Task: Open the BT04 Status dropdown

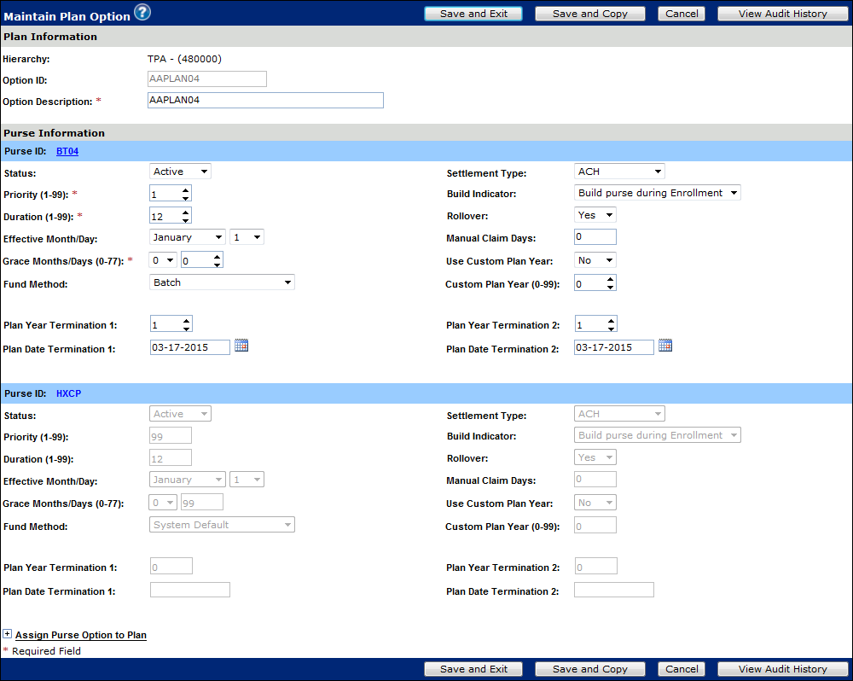Action: point(180,172)
